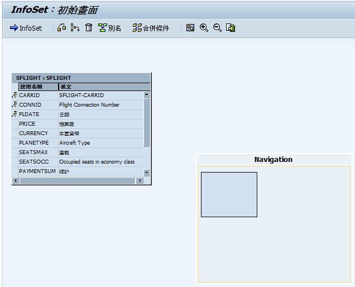This screenshot has width=355, height=287.
Task: Select the FLDATE field row
Action: pyautogui.click(x=78, y=114)
